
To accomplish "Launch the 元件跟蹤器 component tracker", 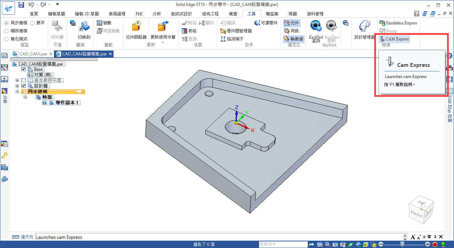I will point(136,30).
